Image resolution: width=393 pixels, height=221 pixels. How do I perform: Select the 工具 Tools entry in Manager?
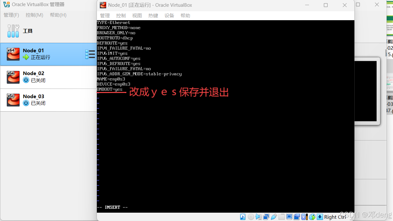(x=49, y=31)
